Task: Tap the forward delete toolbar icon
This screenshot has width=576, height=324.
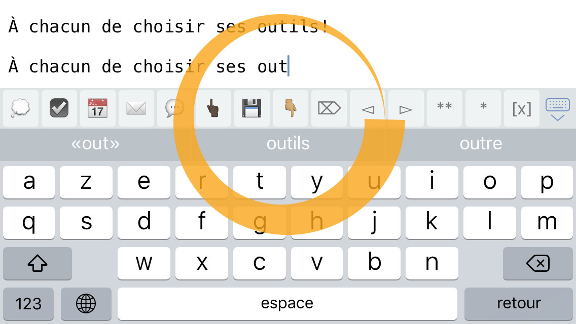Action: pos(329,109)
